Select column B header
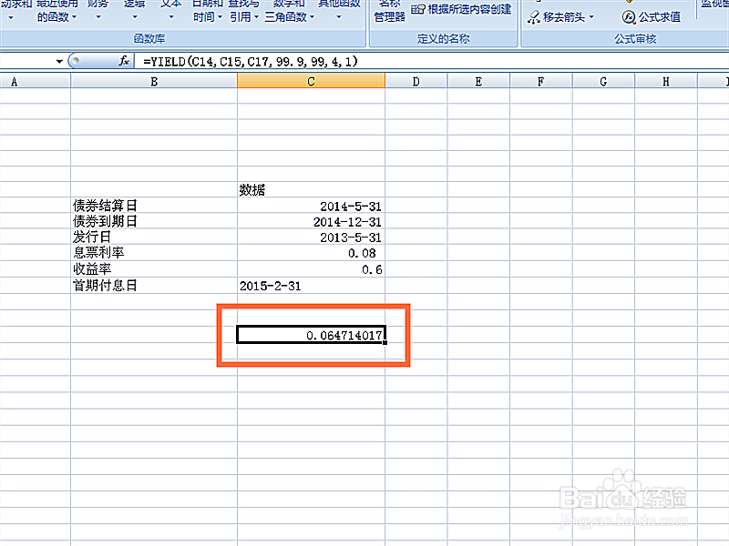The image size is (729, 546). pyautogui.click(x=154, y=82)
